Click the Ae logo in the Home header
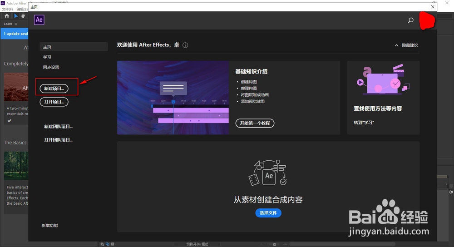This screenshot has width=454, height=247. click(39, 20)
